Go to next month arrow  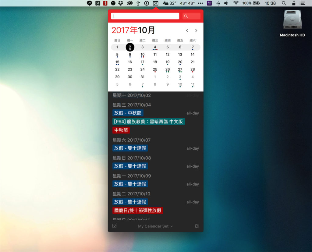[x=196, y=30]
